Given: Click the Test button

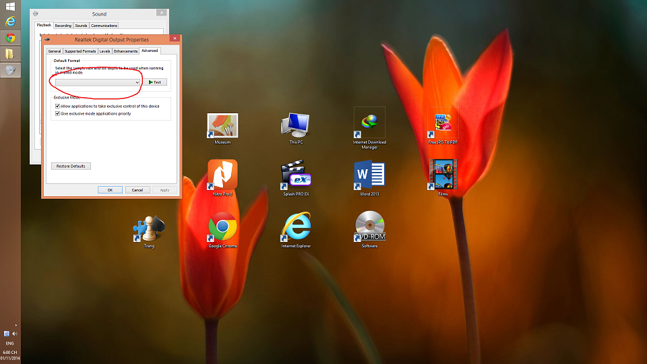Looking at the screenshot, I should [x=155, y=82].
